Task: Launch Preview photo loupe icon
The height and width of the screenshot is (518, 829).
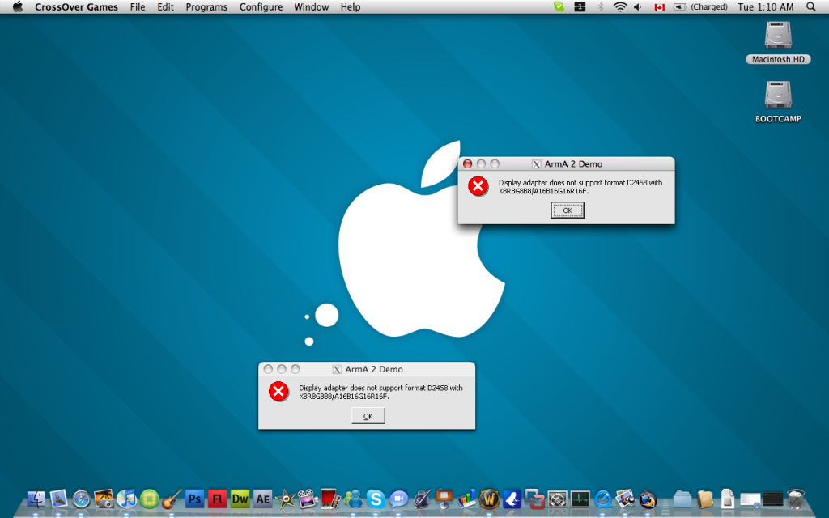Action: click(626, 499)
